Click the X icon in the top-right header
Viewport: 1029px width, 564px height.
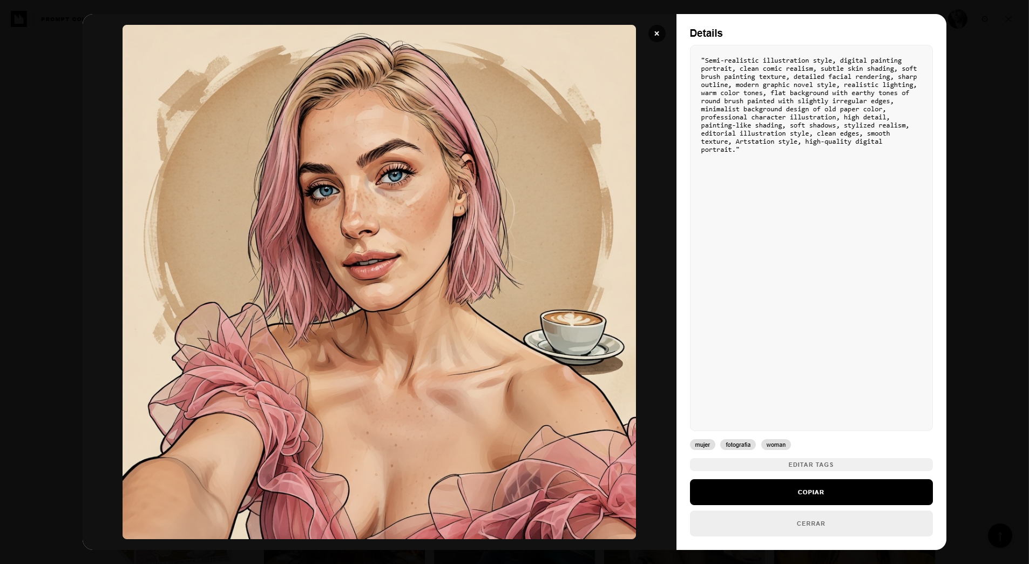1008,19
